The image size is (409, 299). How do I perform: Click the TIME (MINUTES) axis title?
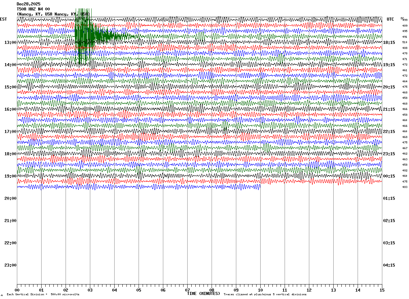(x=203, y=294)
